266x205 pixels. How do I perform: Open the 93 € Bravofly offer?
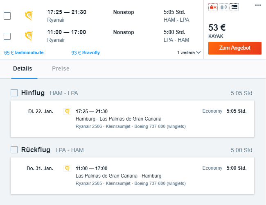(x=86, y=53)
